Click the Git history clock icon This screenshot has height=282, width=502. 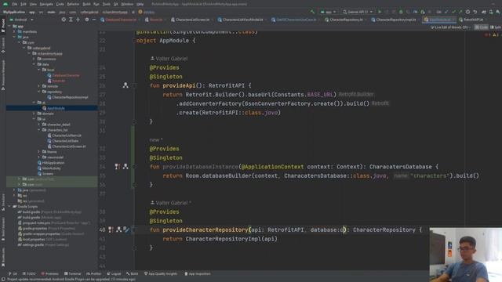[x=467, y=12]
